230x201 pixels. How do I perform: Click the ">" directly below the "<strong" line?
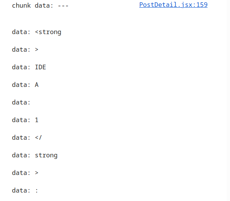36,50
